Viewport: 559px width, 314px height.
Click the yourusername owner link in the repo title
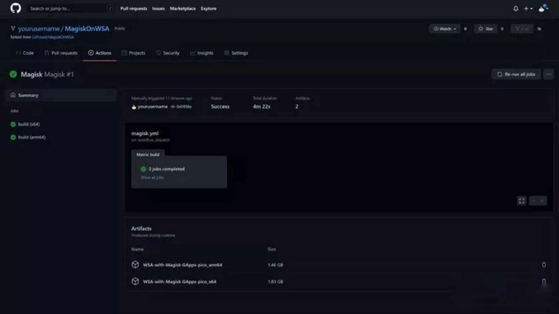coord(39,29)
